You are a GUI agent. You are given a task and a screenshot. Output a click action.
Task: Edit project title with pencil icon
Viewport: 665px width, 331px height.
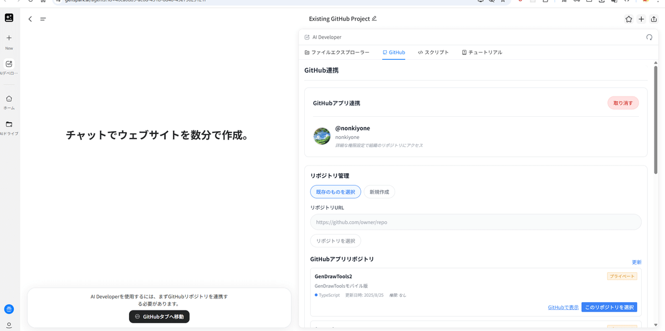coord(374,18)
